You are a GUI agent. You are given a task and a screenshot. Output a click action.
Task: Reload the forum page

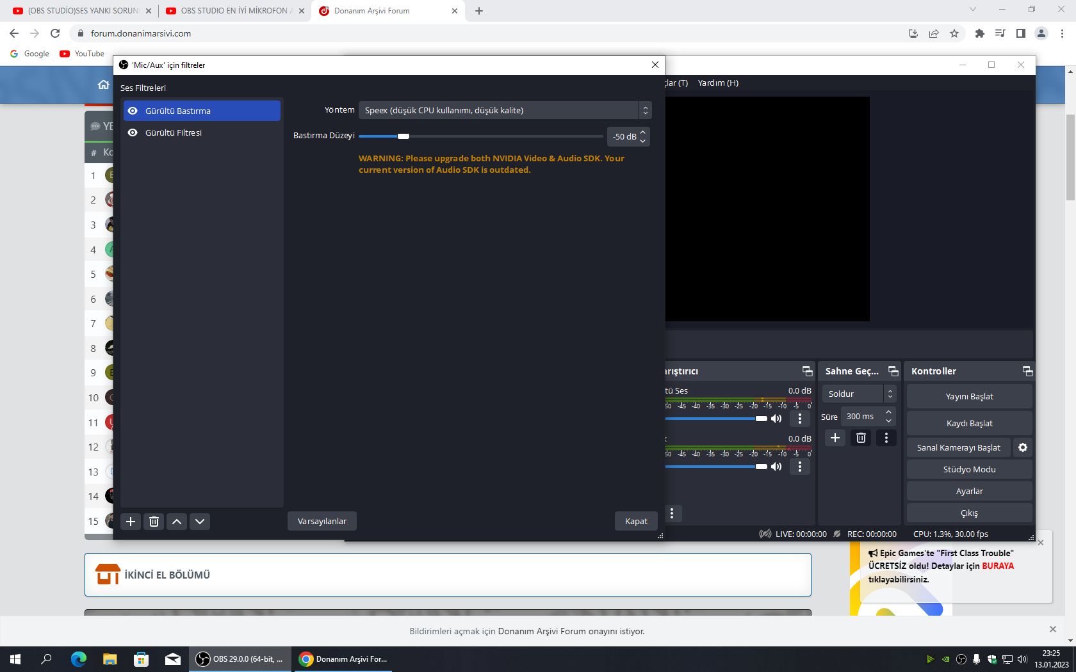55,33
